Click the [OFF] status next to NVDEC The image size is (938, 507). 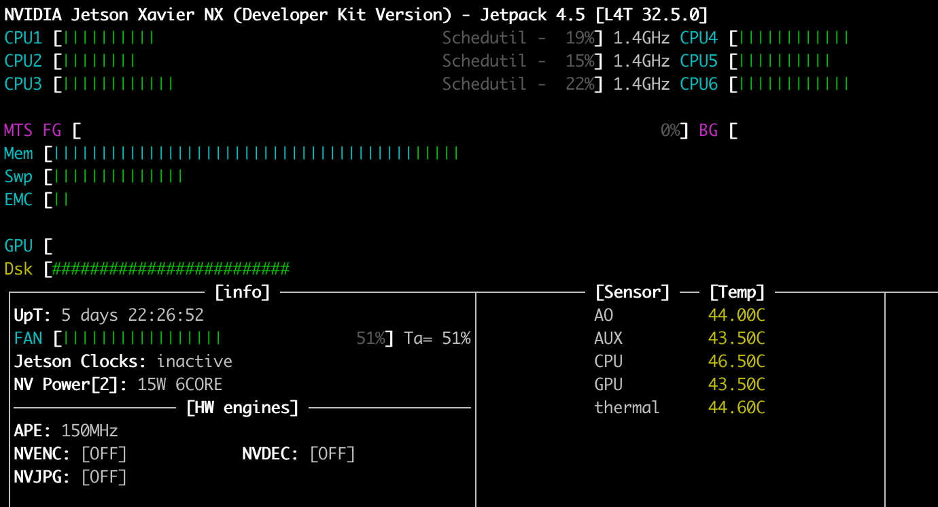(332, 454)
